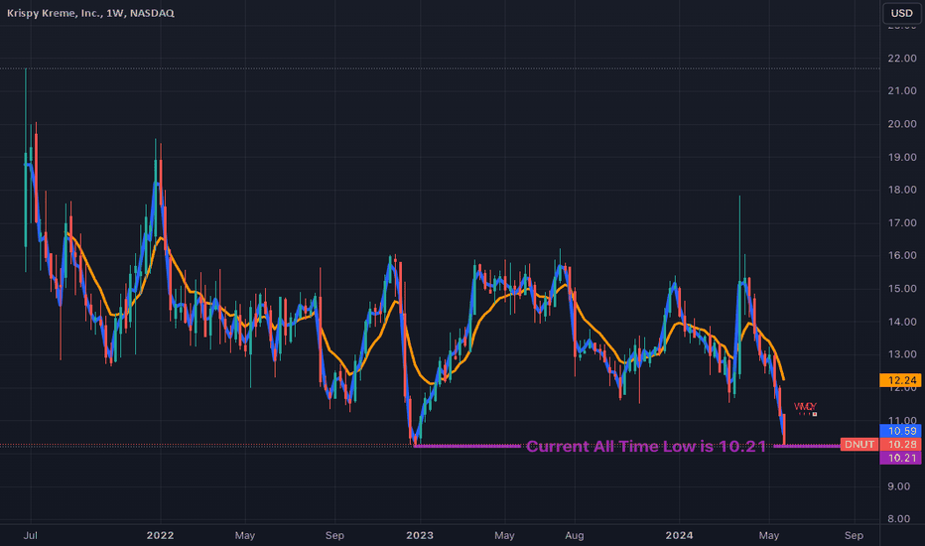Image resolution: width=925 pixels, height=546 pixels.
Task: Click the 15.00 price axis value
Action: coord(902,289)
